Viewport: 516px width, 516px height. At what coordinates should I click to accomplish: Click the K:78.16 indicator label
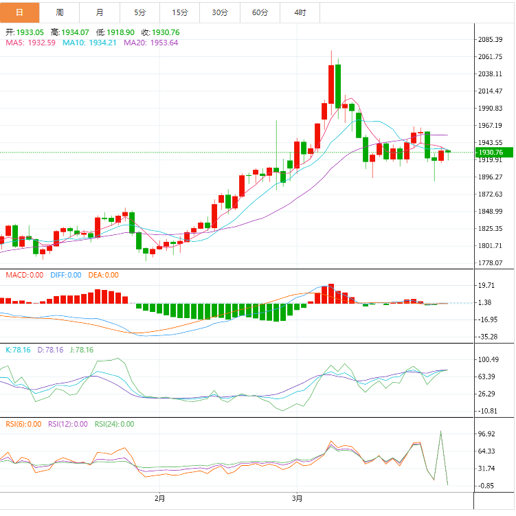(x=18, y=350)
